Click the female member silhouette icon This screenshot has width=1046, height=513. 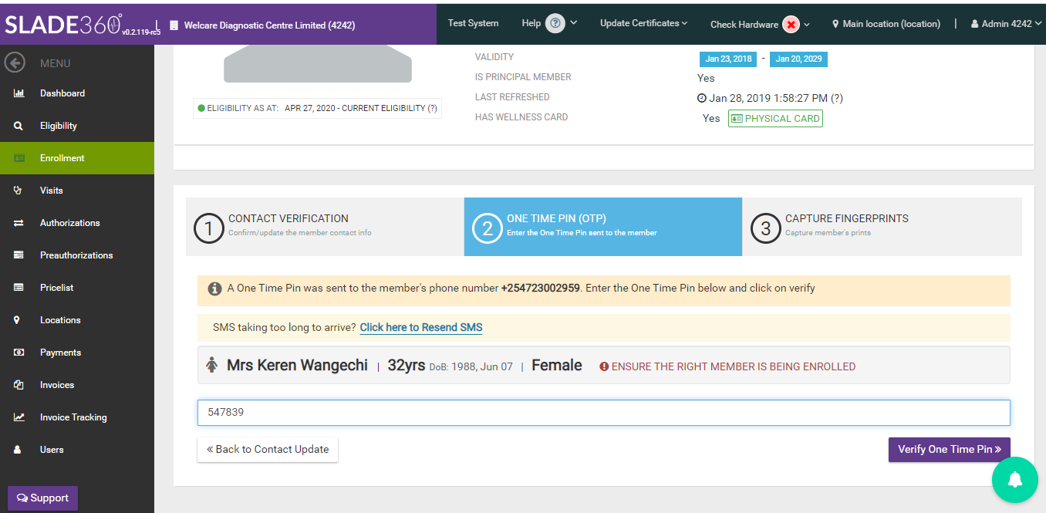click(212, 366)
